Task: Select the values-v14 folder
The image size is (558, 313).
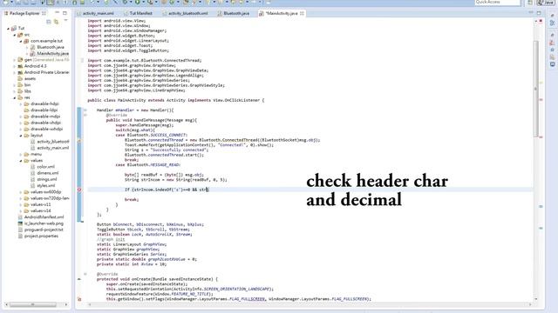Action: (x=37, y=210)
